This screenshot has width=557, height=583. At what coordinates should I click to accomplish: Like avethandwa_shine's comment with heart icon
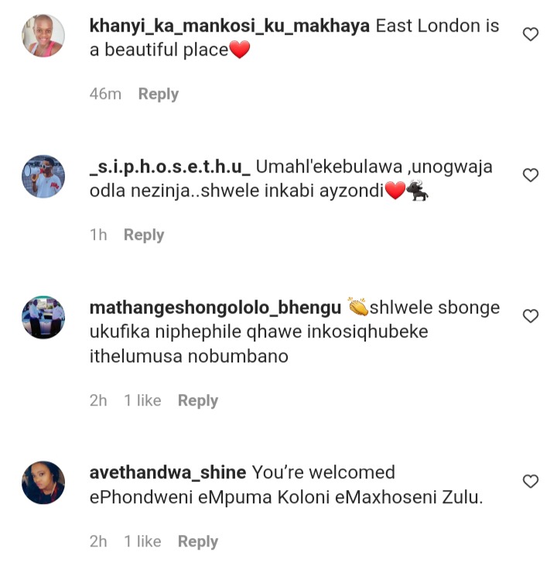point(530,481)
